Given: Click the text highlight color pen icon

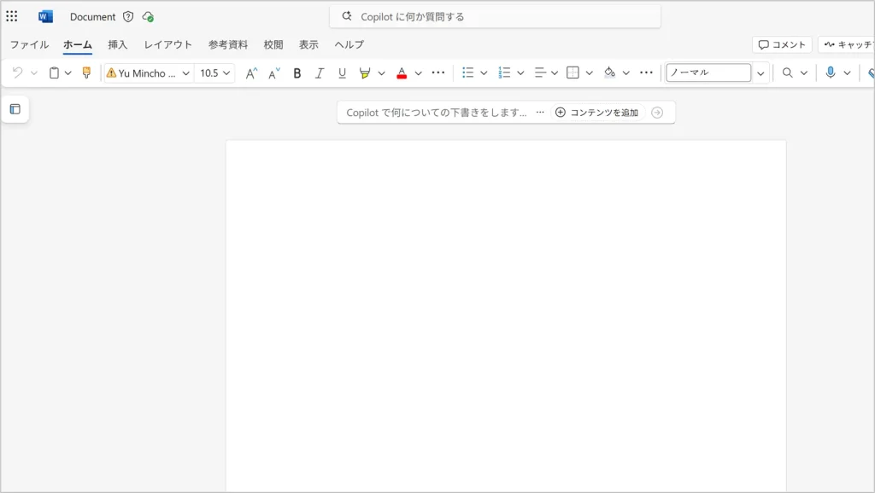Looking at the screenshot, I should tap(365, 73).
